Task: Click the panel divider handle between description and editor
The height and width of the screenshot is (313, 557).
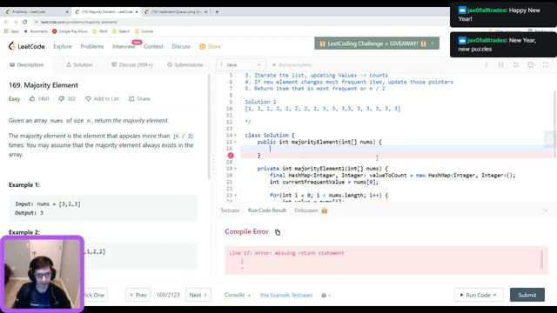Action: point(214,164)
